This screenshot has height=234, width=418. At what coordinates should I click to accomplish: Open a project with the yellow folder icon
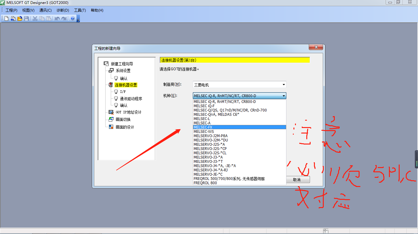(x=20, y=19)
